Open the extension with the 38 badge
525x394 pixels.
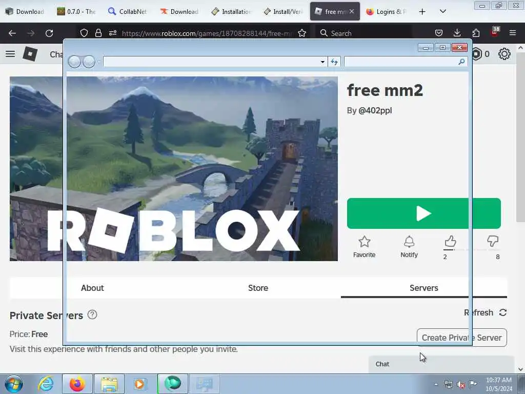coord(495,32)
